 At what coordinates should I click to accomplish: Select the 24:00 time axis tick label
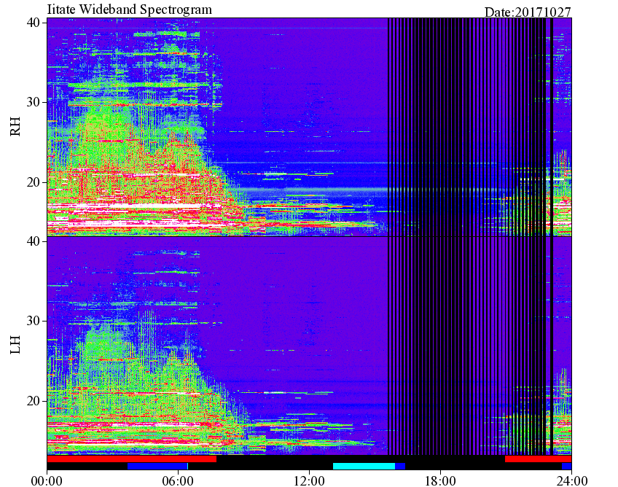(x=571, y=480)
